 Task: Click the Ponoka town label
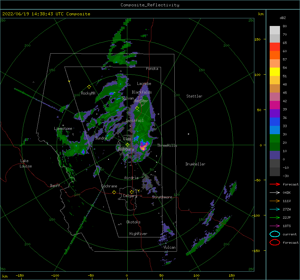(152, 69)
